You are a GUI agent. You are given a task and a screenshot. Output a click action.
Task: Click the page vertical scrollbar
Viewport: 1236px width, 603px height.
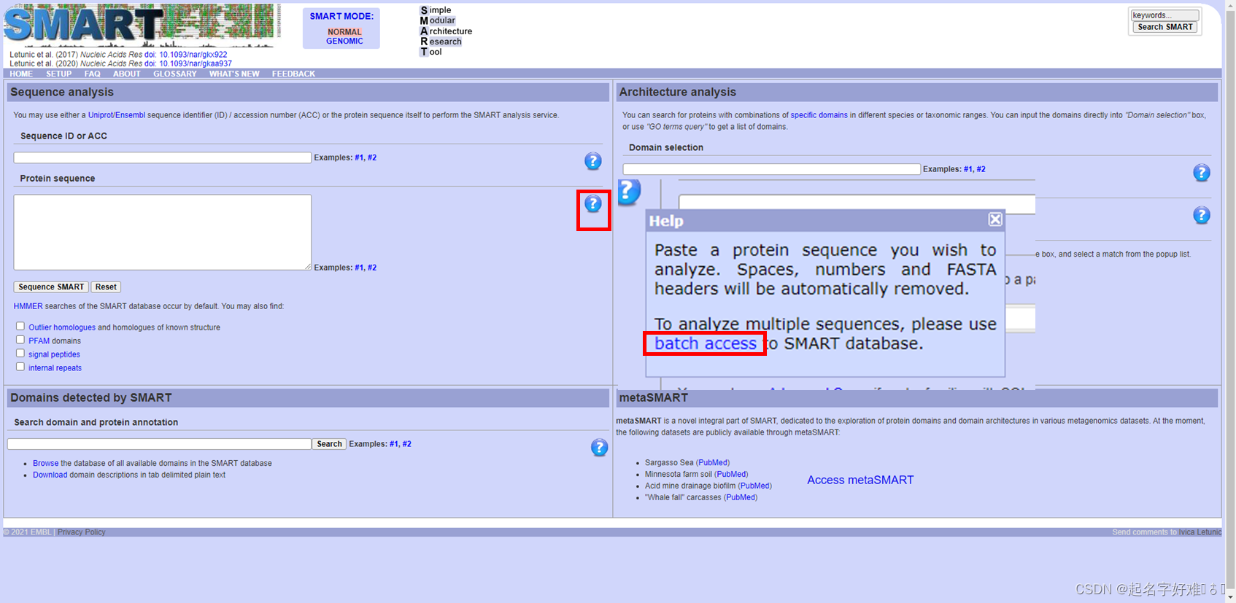[x=1230, y=301]
